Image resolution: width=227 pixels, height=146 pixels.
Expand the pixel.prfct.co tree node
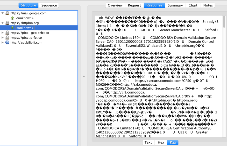(x=3, y=38)
